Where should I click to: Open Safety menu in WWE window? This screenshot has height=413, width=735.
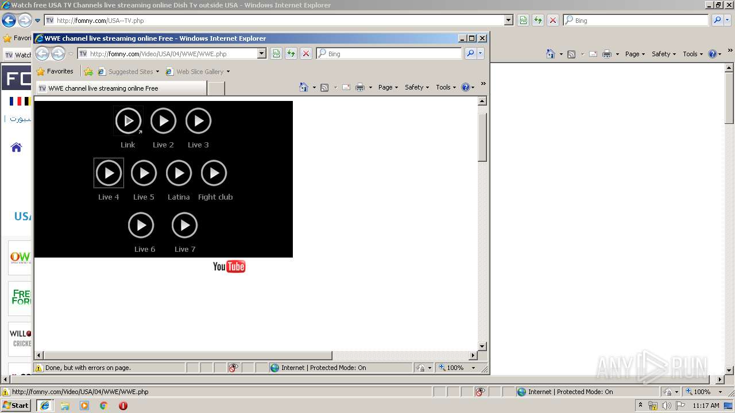coord(417,87)
